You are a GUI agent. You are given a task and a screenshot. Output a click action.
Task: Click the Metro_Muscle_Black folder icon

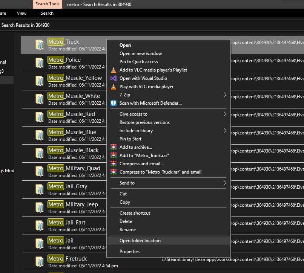coord(40,153)
